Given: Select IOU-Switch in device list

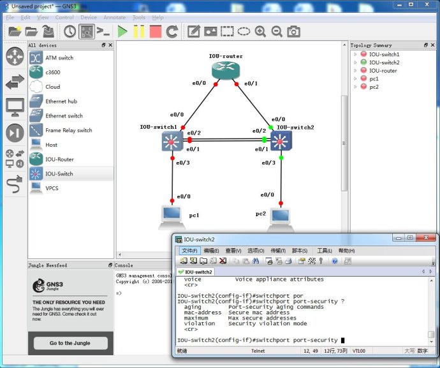Looking at the screenshot, I should click(71, 173).
